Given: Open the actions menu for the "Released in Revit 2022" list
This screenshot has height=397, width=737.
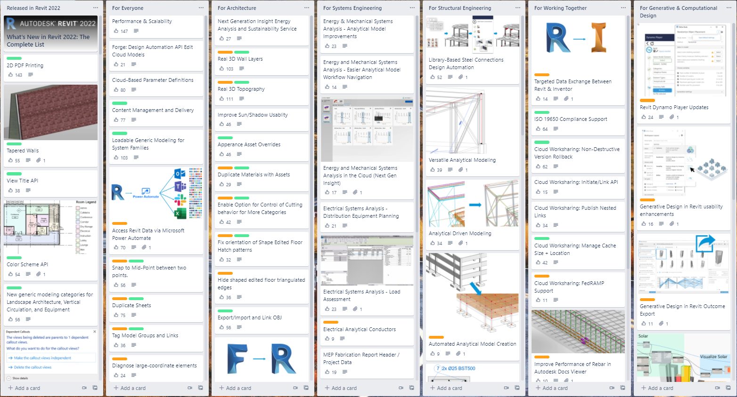Looking at the screenshot, I should 95,8.
